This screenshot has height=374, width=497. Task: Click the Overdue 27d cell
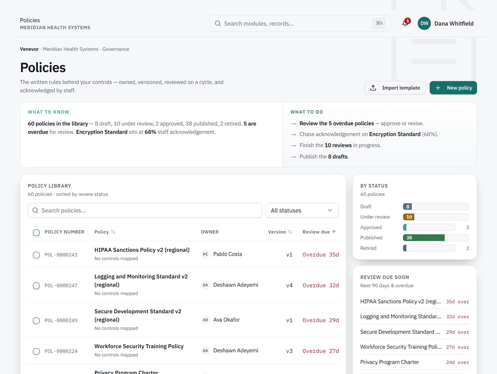(x=321, y=351)
